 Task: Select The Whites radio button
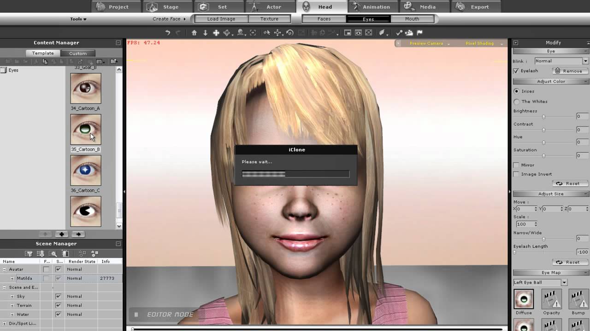tap(516, 102)
